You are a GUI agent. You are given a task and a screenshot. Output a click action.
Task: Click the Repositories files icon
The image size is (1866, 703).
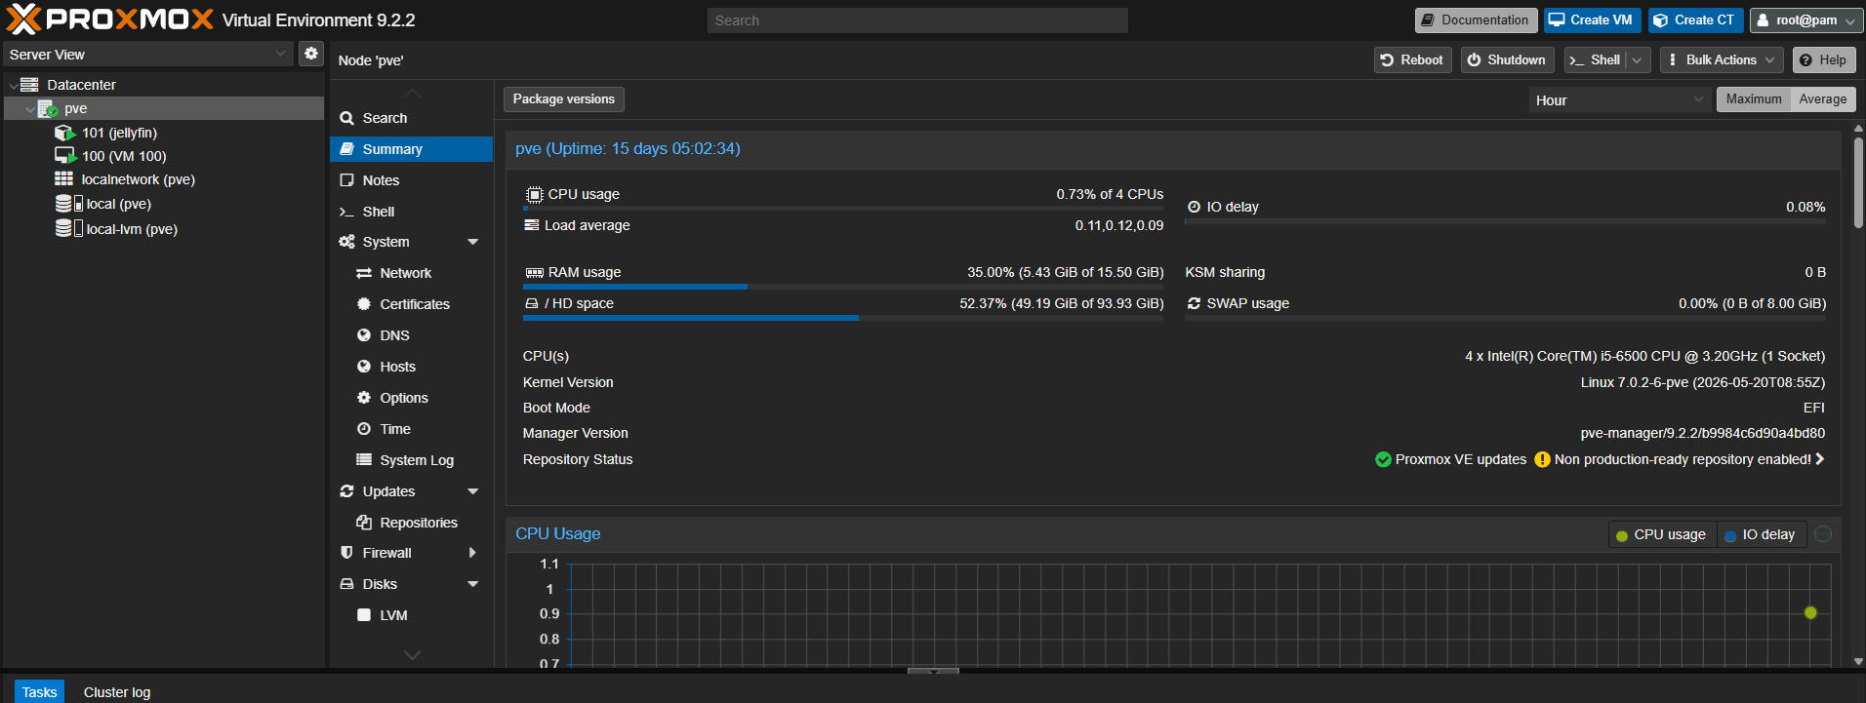click(364, 523)
